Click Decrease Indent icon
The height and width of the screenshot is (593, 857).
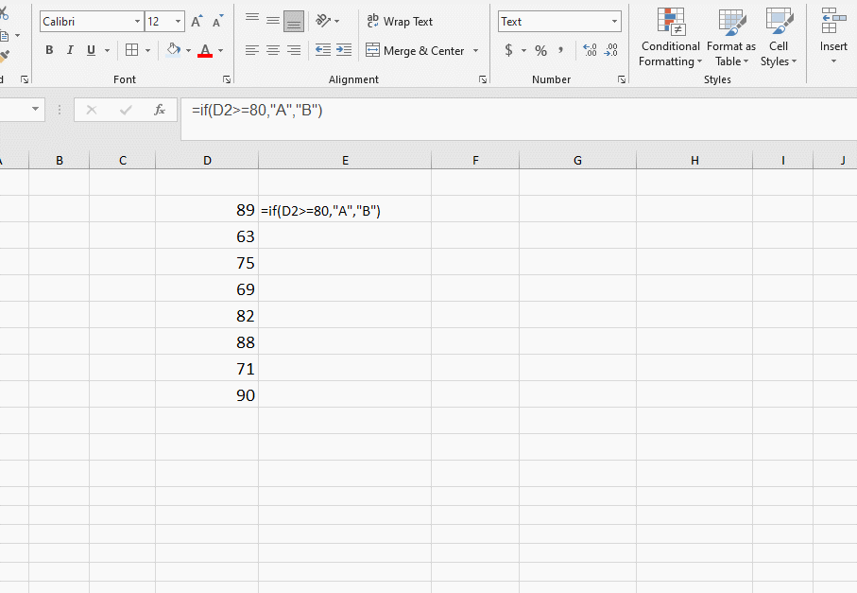pyautogui.click(x=323, y=50)
